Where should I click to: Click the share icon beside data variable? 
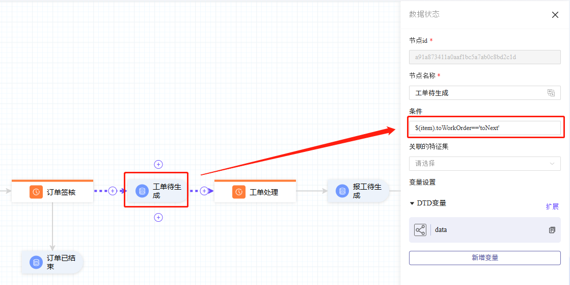(x=420, y=230)
